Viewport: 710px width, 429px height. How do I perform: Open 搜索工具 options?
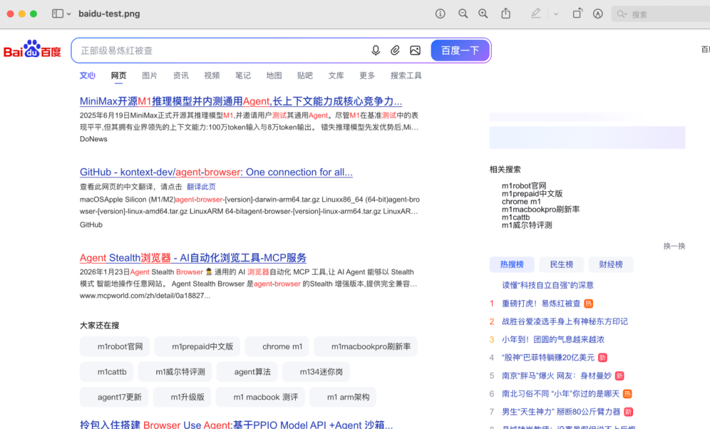pos(406,76)
